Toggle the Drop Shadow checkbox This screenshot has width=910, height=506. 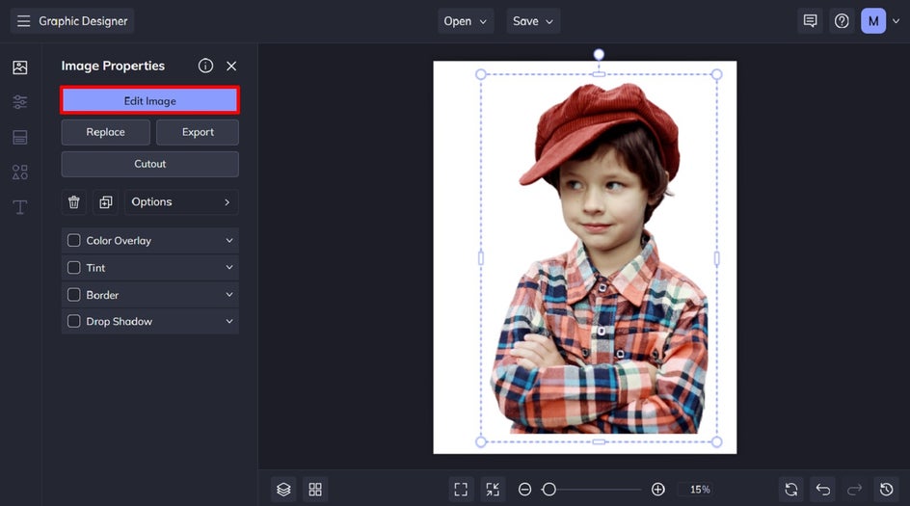tap(74, 322)
